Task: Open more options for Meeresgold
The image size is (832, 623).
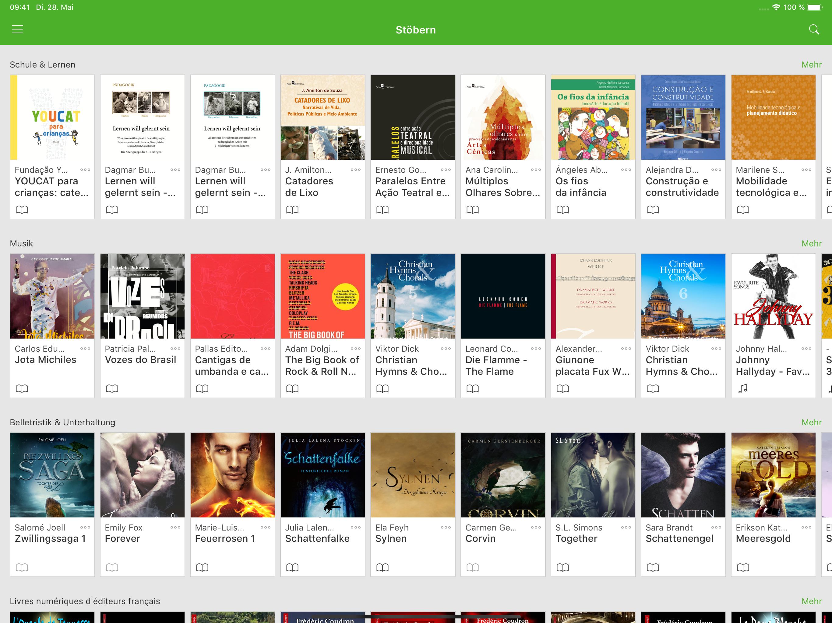Action: 806,527
